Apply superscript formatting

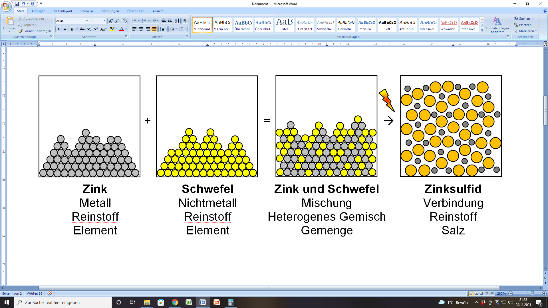tap(95, 29)
